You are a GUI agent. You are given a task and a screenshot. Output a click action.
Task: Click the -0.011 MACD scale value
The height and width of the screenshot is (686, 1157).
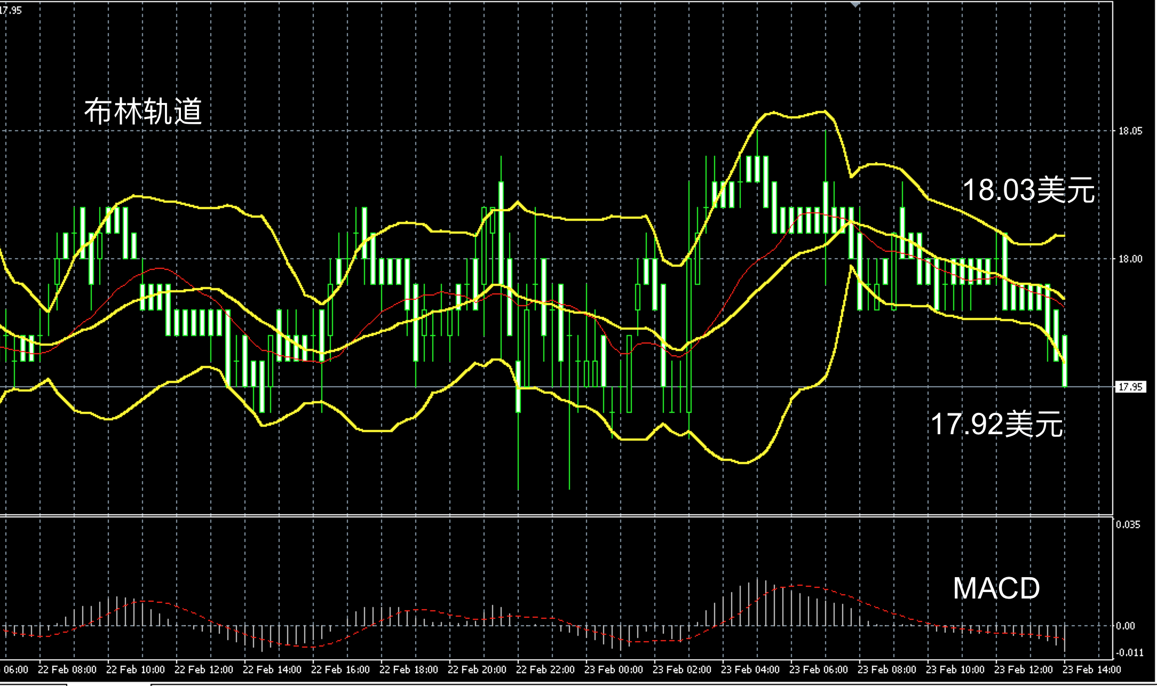tap(1129, 653)
